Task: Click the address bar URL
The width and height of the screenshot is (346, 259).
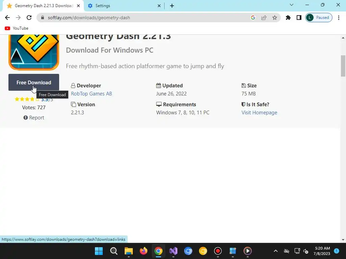Action: click(x=89, y=18)
